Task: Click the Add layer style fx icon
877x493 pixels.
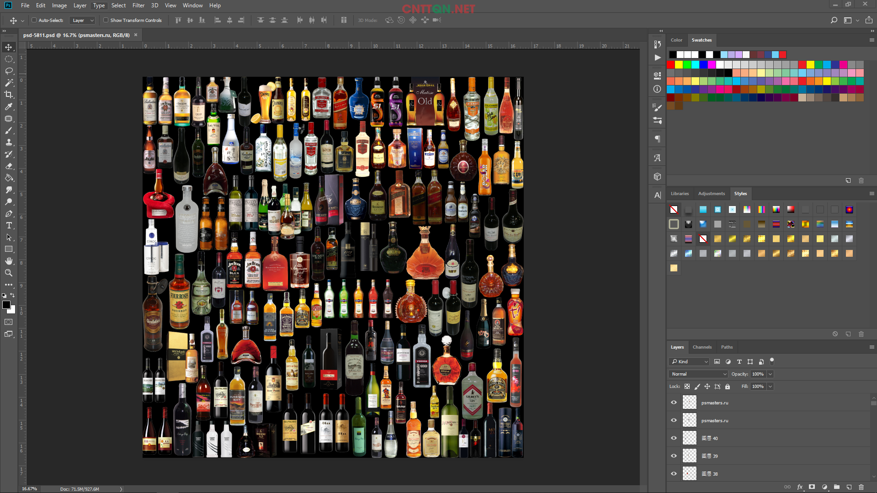Action: [800, 487]
